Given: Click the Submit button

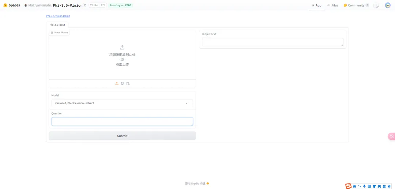Looking at the screenshot, I should [x=122, y=136].
